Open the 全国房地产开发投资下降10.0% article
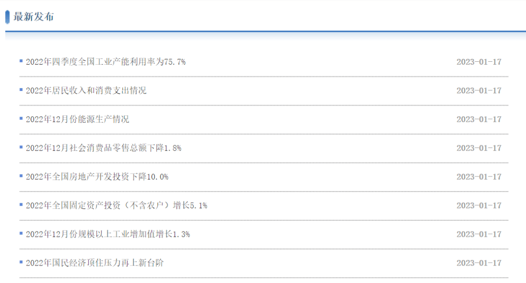Screen dimensions: 526x283 (x=97, y=177)
